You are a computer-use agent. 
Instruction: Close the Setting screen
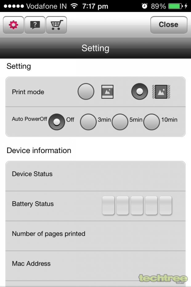pos(169,25)
